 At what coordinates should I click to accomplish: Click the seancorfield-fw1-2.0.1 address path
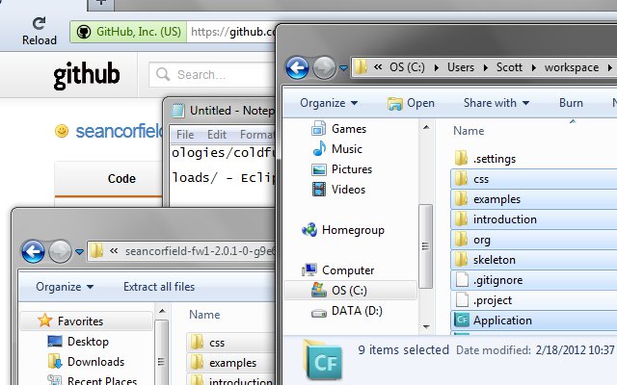coord(201,251)
